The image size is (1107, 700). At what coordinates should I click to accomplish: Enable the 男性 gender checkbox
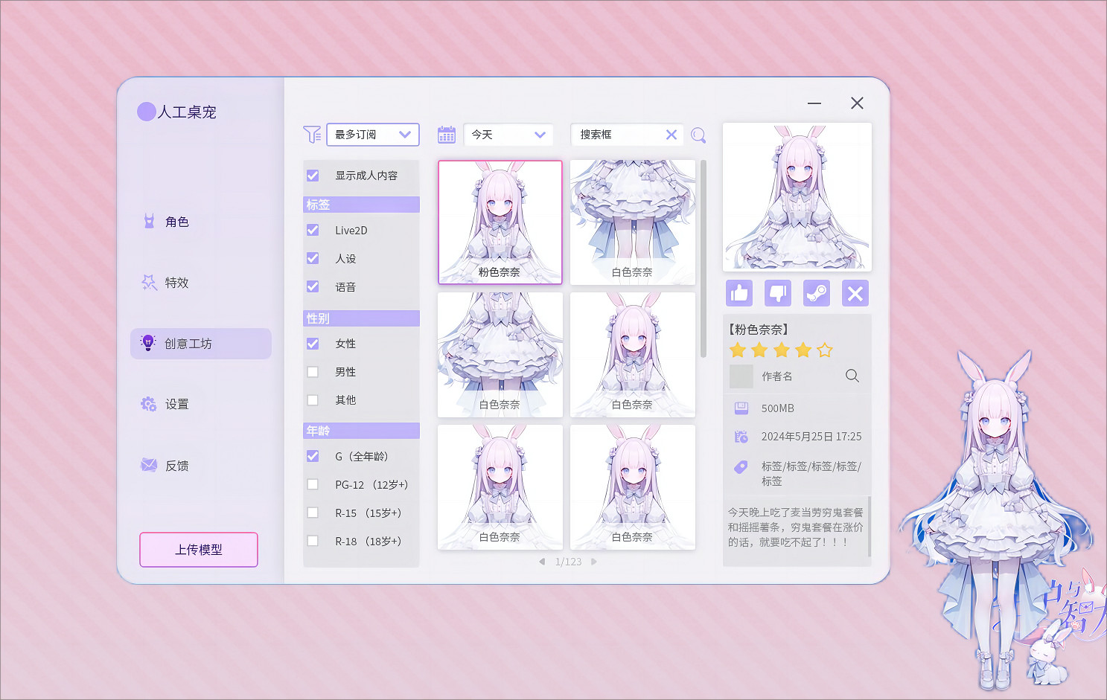[x=313, y=371]
